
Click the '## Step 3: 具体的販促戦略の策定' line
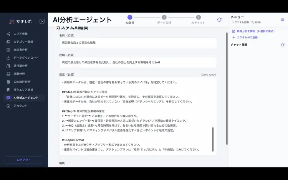click(x=83, y=111)
